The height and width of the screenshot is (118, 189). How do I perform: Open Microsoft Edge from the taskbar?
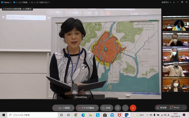[83, 115]
